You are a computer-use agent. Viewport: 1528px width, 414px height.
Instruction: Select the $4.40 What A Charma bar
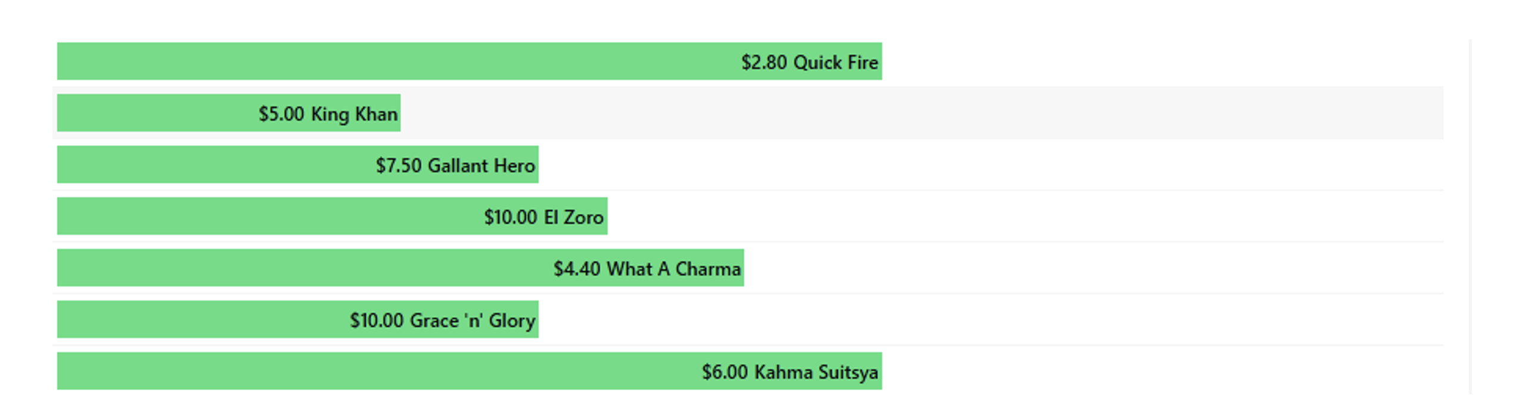[x=400, y=268]
